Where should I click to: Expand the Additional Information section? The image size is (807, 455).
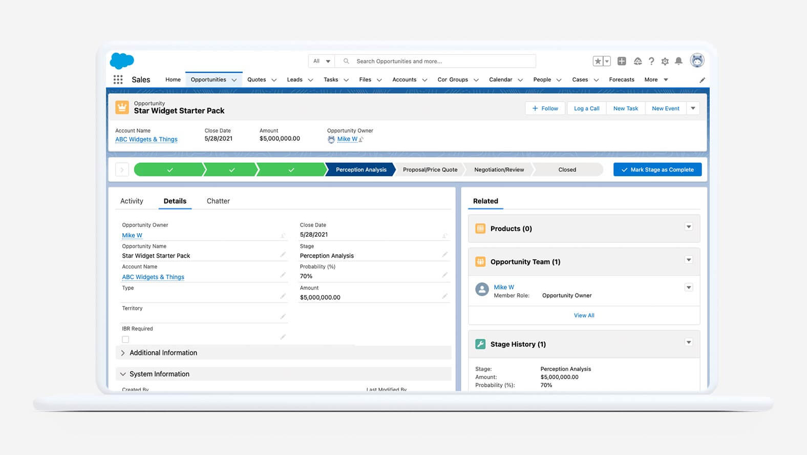pos(284,353)
